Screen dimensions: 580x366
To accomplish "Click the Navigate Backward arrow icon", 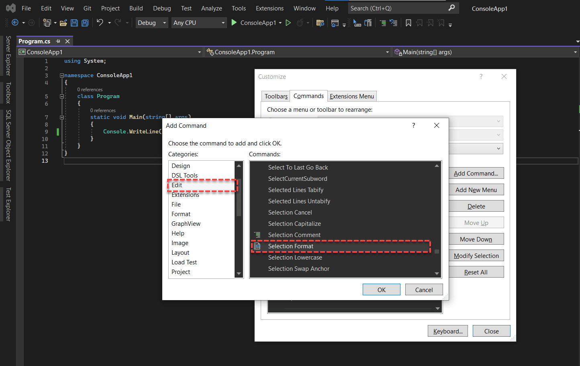I will coord(15,23).
